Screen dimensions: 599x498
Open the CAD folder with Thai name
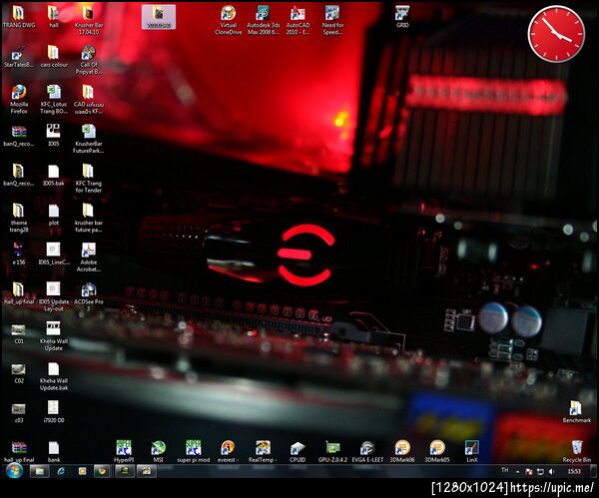[89, 100]
